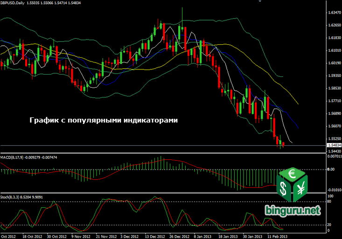Click the 13 Dec 2012 date label
This screenshot has height=239, width=342.
coord(155,237)
